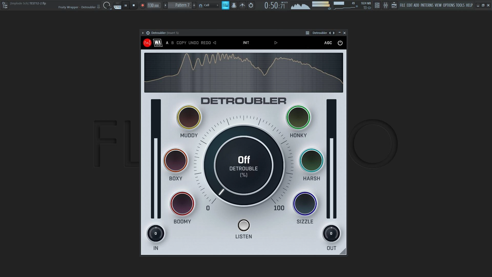Click the SIZZLE knob
Image resolution: width=492 pixels, height=277 pixels.
tap(305, 204)
